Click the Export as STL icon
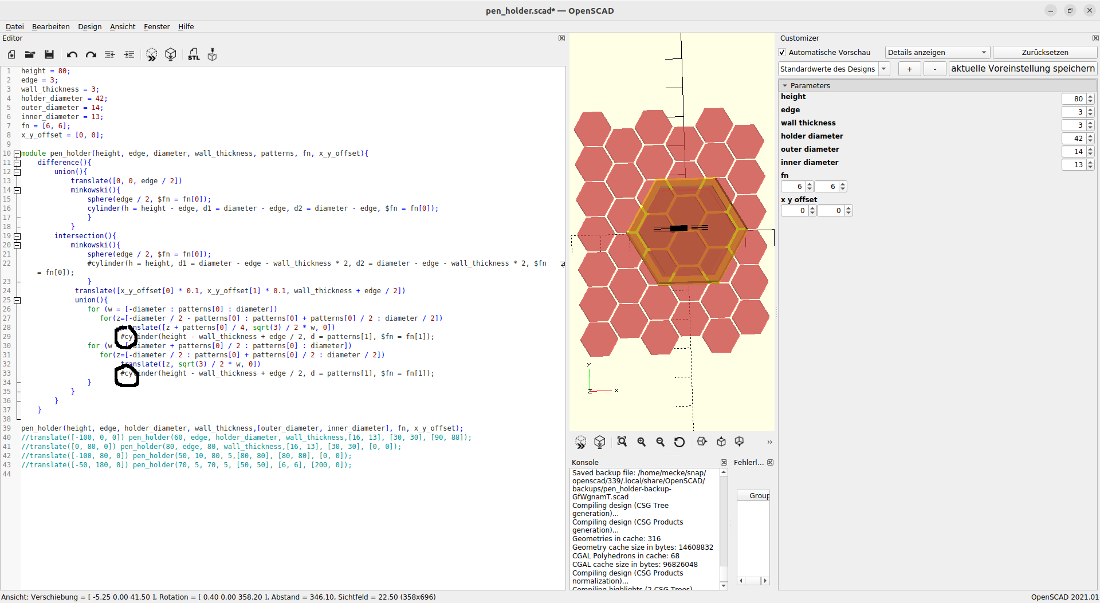Image resolution: width=1100 pixels, height=603 pixels. coord(194,54)
